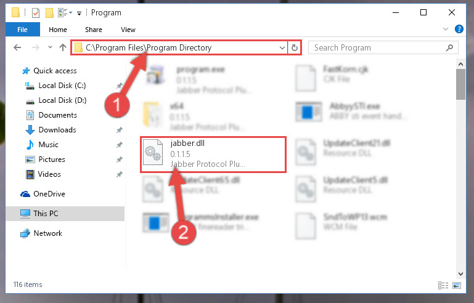Go up one folder level
Screen dimensions: 474x303
click(x=63, y=47)
